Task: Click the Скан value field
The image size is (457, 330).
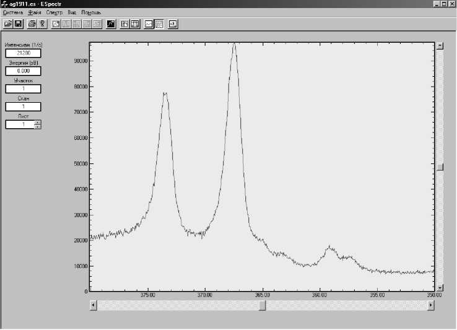Action: pos(24,106)
